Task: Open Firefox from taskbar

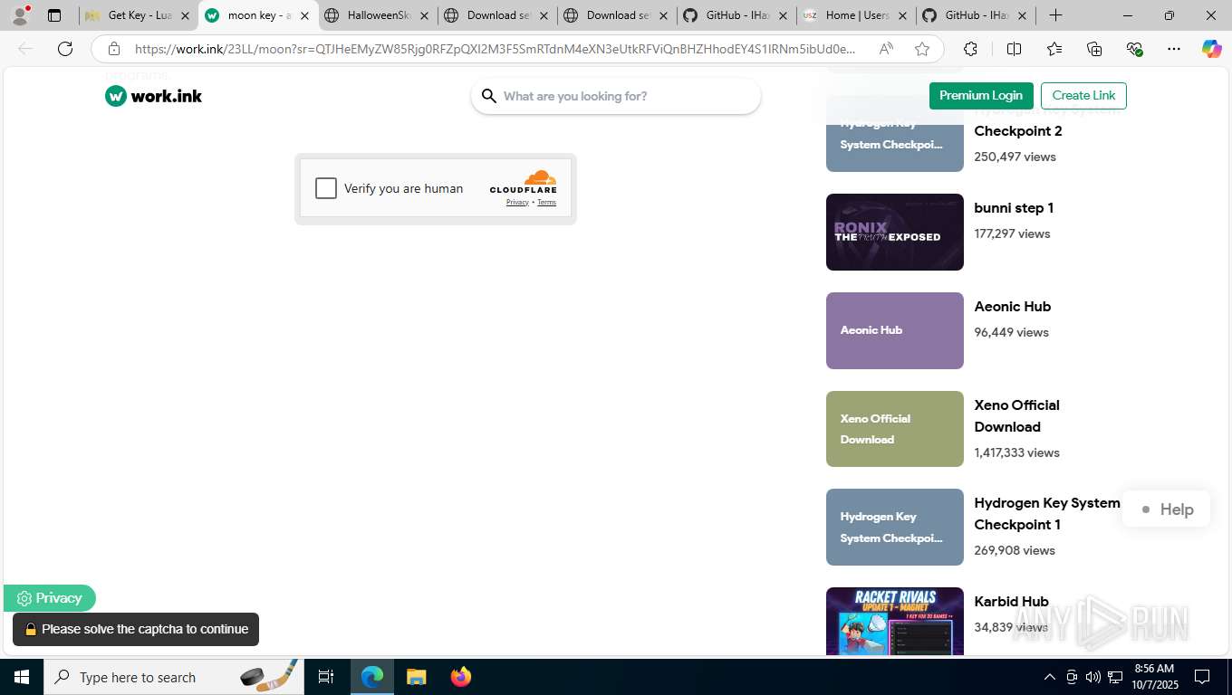Action: [x=461, y=677]
